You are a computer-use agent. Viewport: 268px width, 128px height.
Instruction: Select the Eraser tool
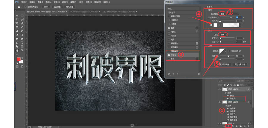(x=17, y=35)
